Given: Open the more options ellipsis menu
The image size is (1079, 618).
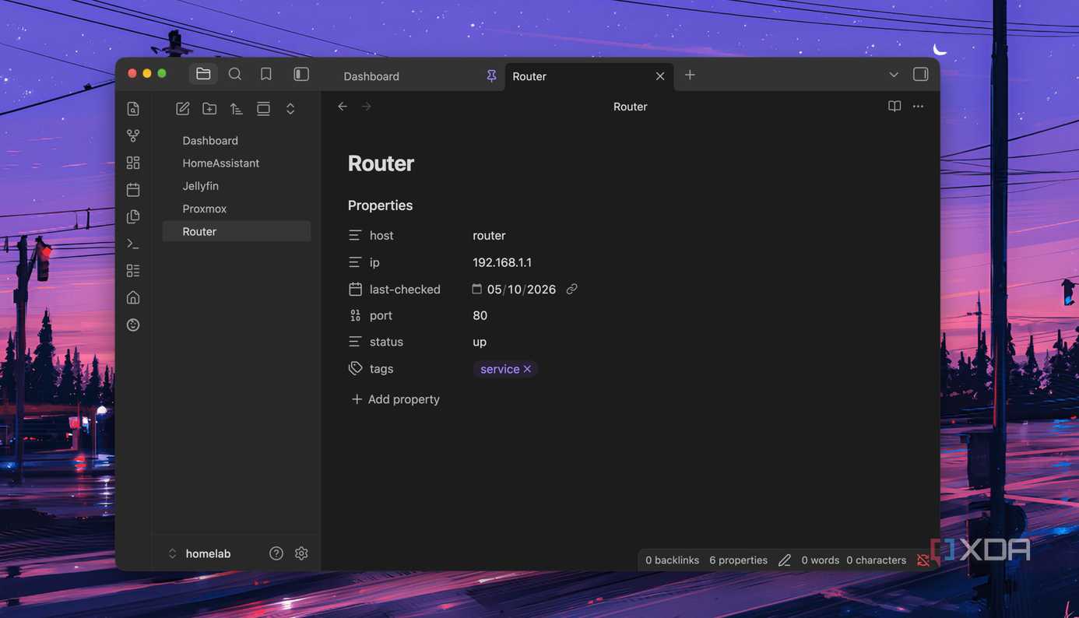Looking at the screenshot, I should (x=919, y=106).
